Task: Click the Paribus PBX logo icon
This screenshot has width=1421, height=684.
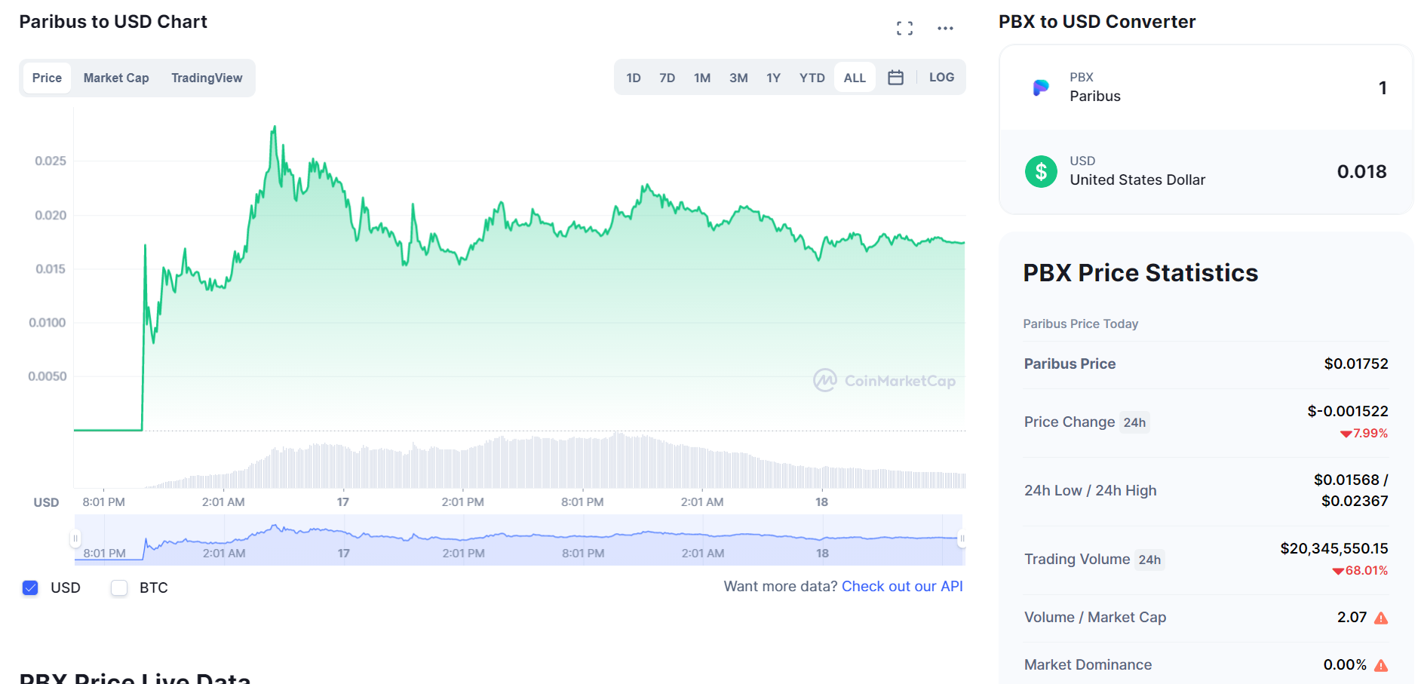Action: [x=1041, y=87]
